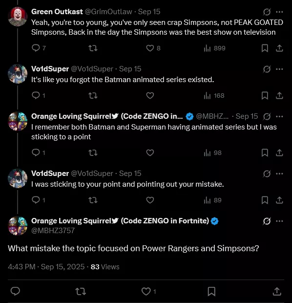The width and height of the screenshot is (292, 303).
Task: Open Vo1dSuper's avatar on first reply
Action: pyautogui.click(x=18, y=74)
